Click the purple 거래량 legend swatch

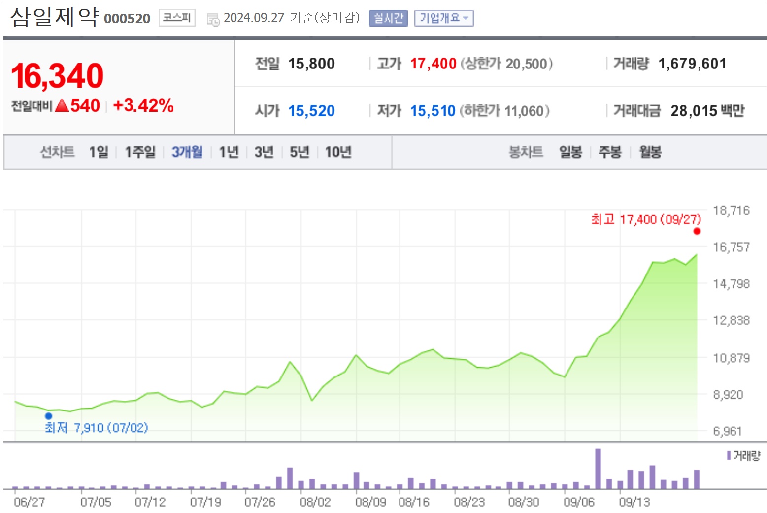(x=729, y=455)
